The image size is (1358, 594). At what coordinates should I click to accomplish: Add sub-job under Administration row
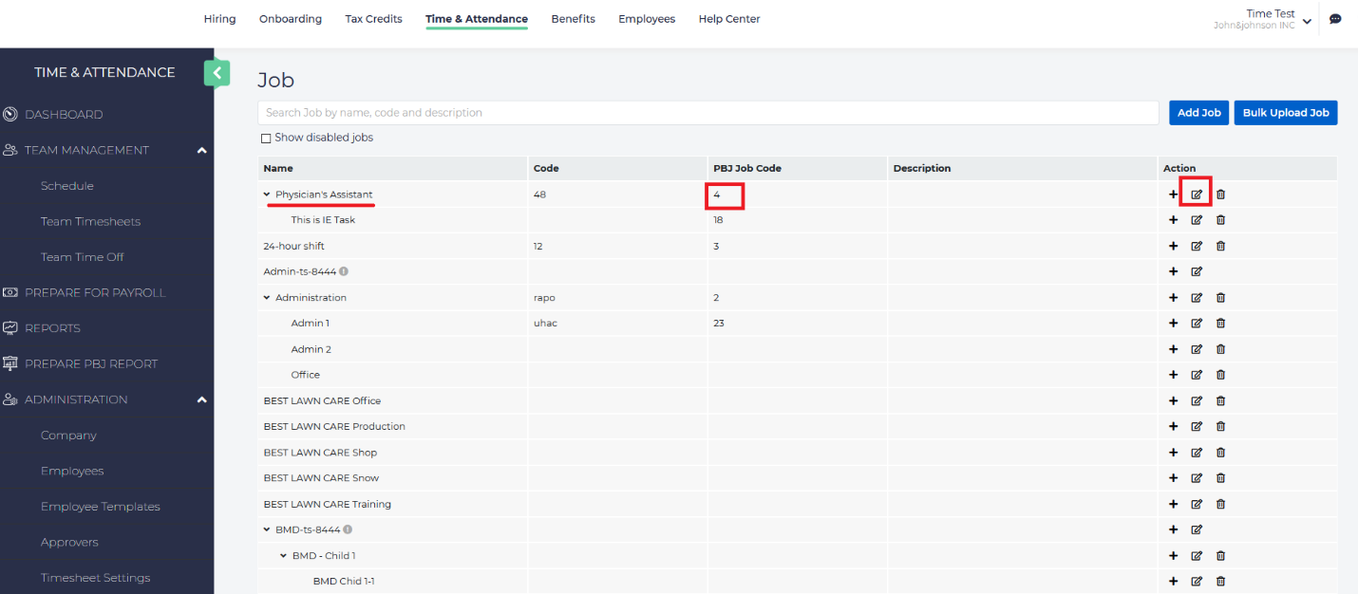coord(1173,298)
